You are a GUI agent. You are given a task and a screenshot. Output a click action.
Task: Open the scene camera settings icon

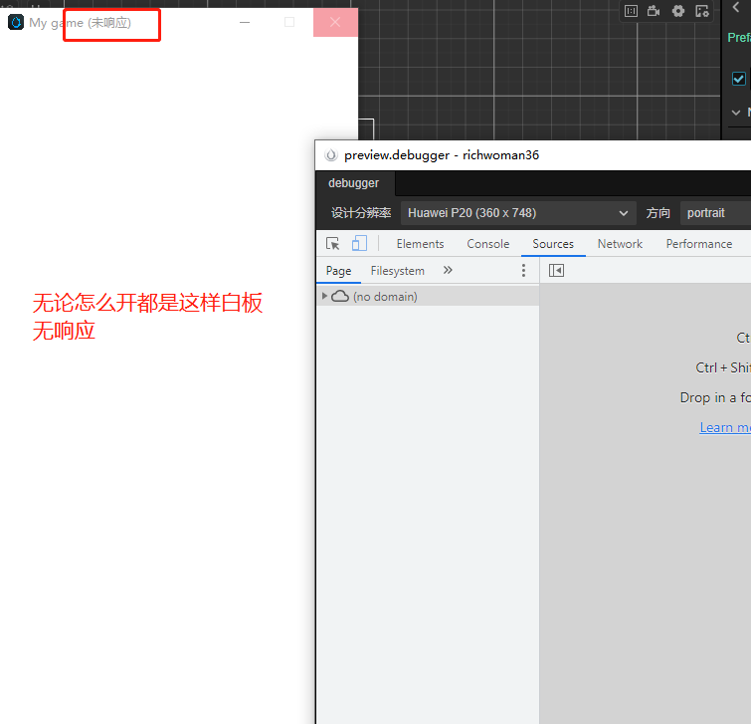coord(654,11)
